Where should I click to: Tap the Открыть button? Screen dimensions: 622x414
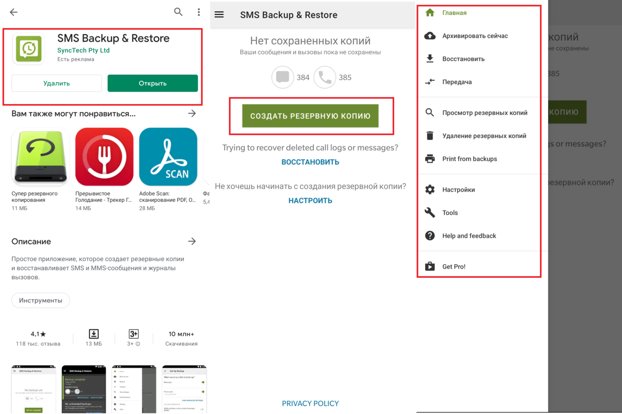(x=153, y=83)
